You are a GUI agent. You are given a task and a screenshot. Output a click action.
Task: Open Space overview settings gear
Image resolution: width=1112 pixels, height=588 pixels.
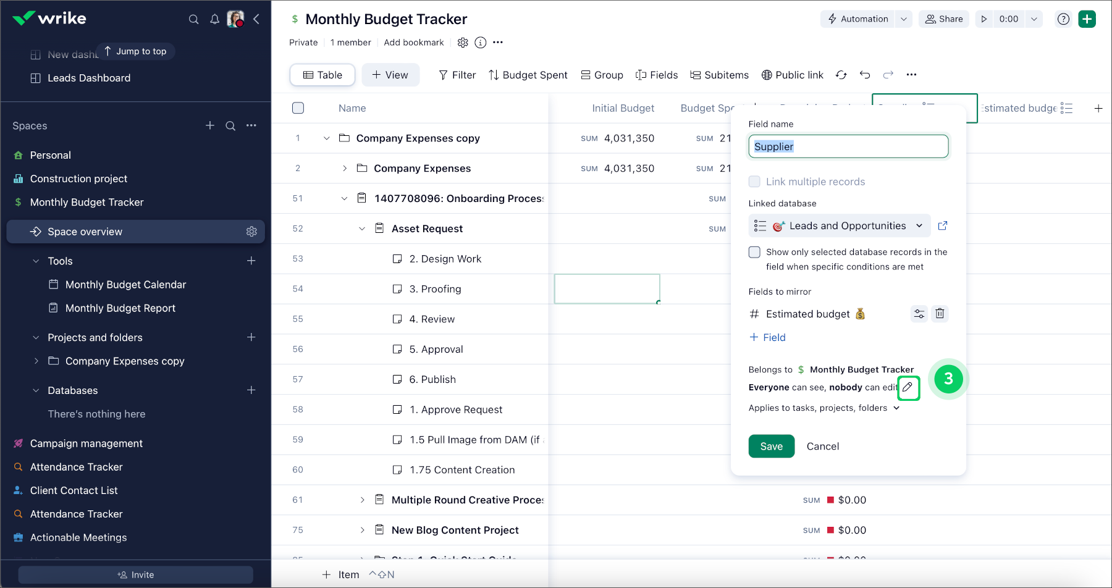[251, 232]
